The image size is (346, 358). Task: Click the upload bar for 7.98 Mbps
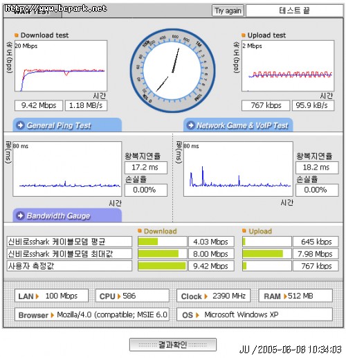click(267, 253)
